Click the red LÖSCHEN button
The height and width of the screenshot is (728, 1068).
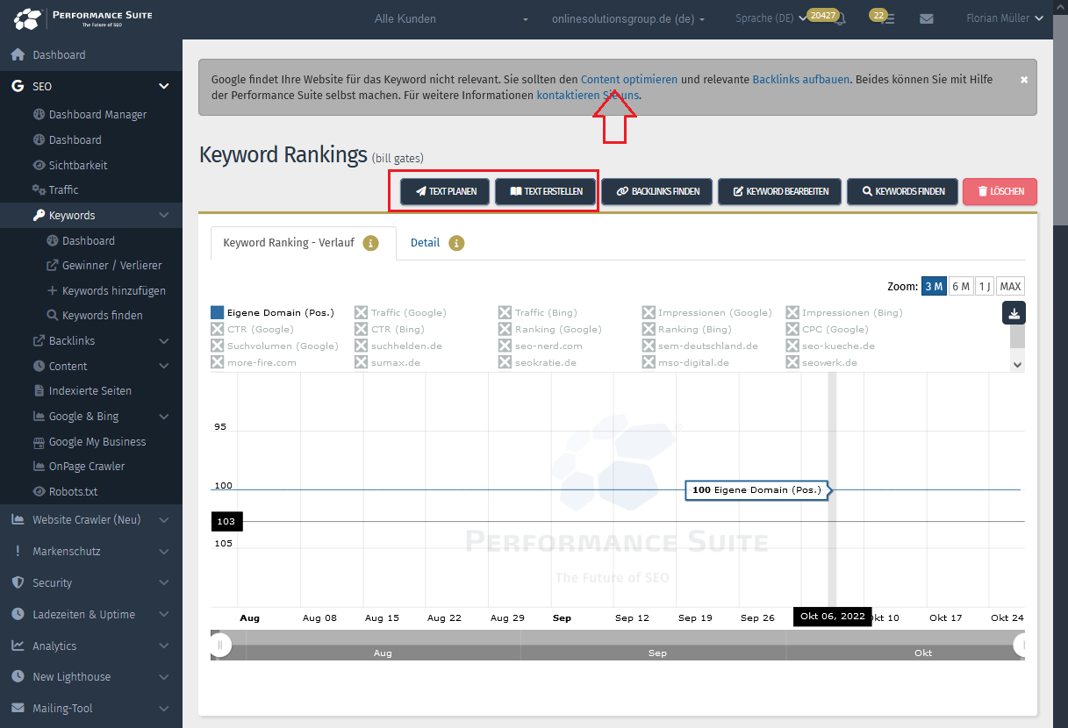(x=1000, y=191)
